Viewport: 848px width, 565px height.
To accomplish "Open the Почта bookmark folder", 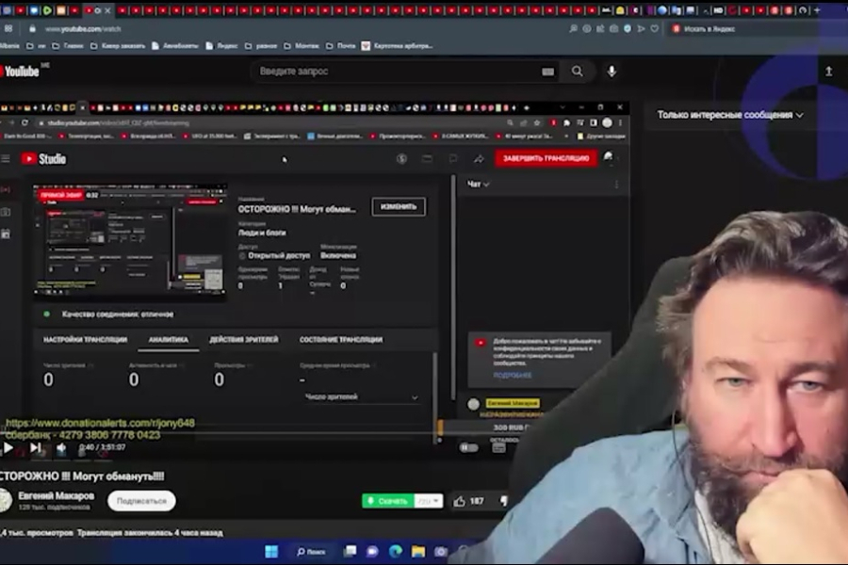I will click(x=341, y=45).
